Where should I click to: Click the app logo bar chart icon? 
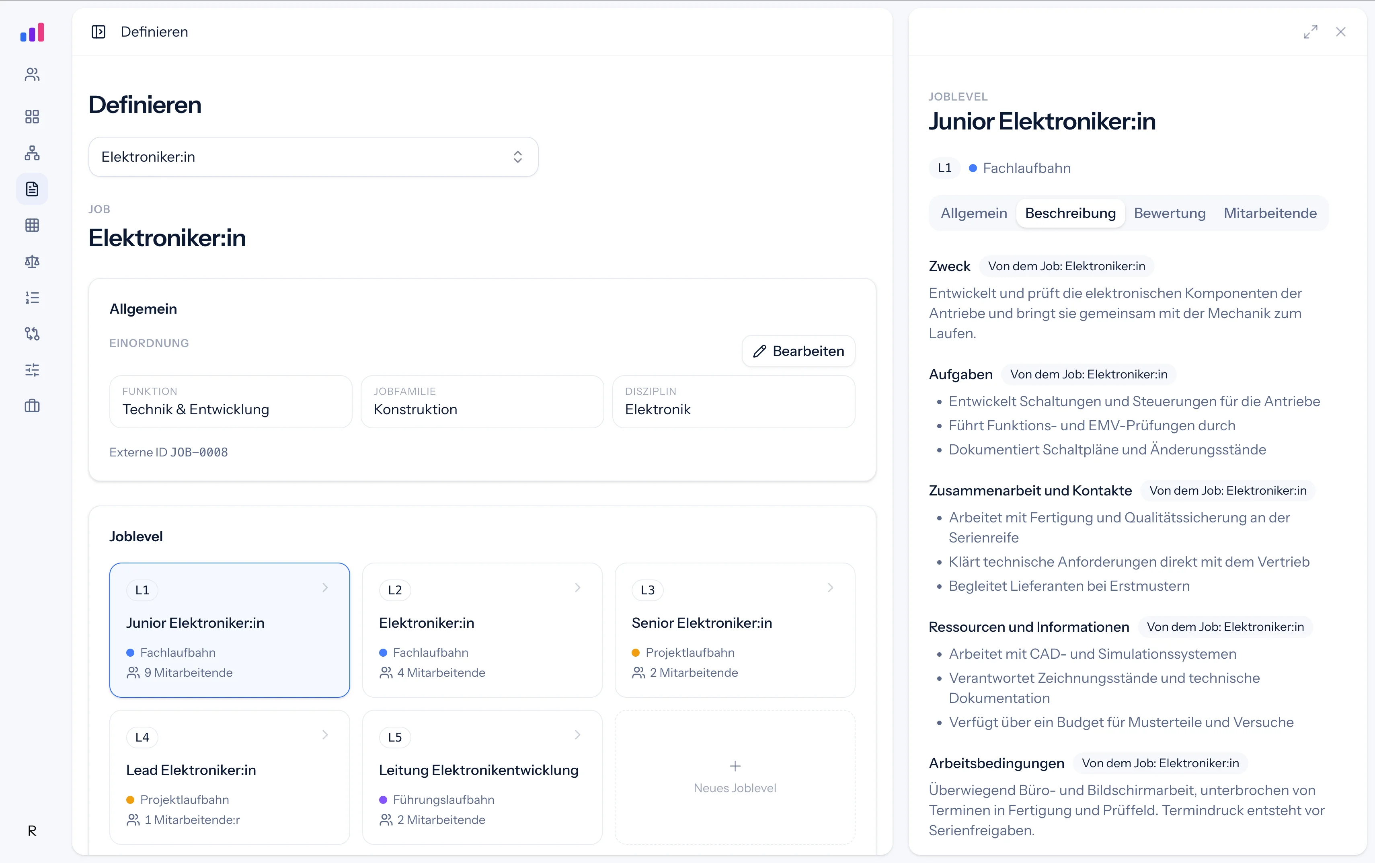(32, 32)
